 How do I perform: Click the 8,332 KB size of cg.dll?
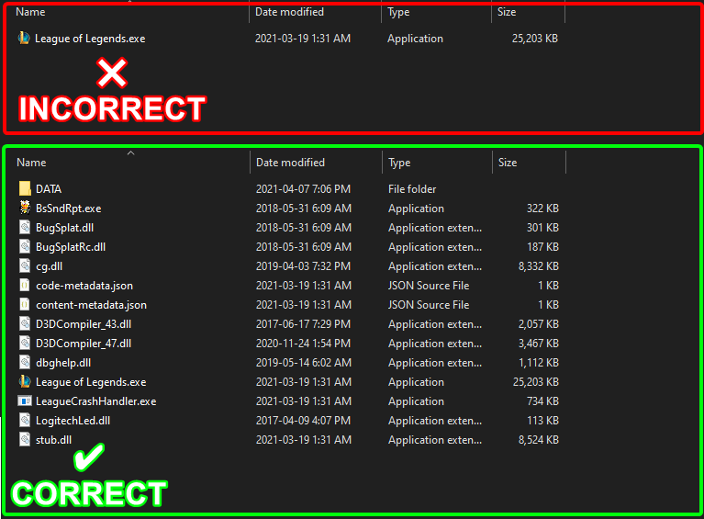click(x=539, y=266)
